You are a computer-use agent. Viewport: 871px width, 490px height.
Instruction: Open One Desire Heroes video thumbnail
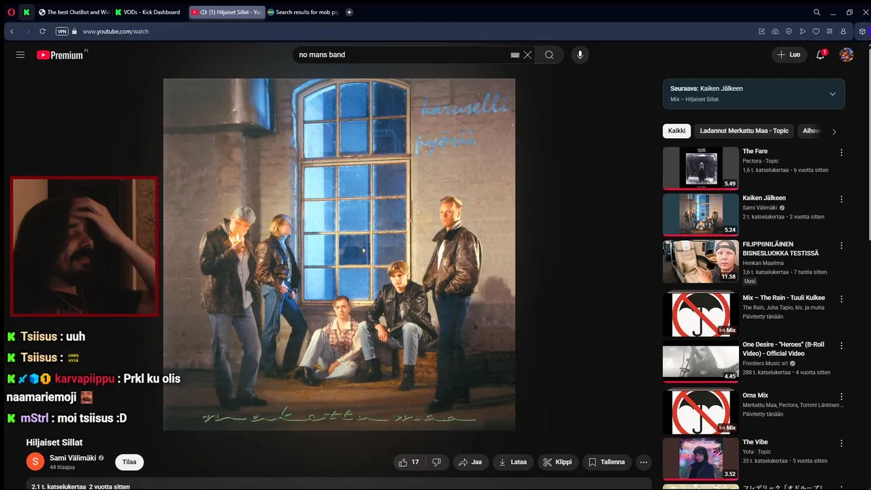(x=701, y=361)
